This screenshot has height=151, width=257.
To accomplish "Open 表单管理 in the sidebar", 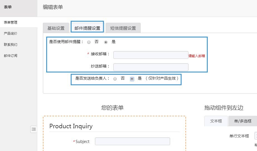I will (11, 22).
